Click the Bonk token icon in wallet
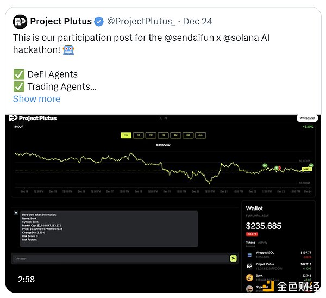 (x=250, y=277)
